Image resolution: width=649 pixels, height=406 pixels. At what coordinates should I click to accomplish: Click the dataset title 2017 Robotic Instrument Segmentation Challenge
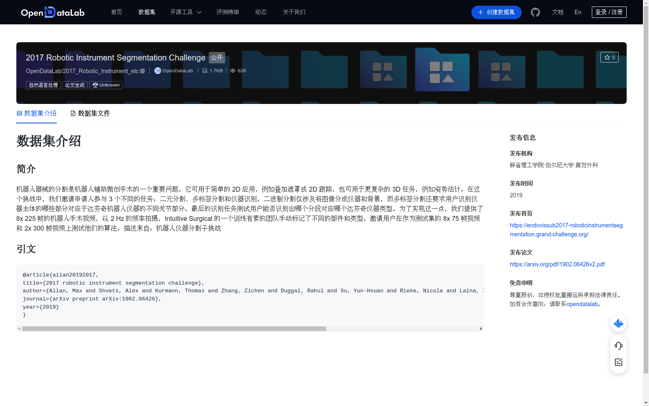click(x=116, y=58)
